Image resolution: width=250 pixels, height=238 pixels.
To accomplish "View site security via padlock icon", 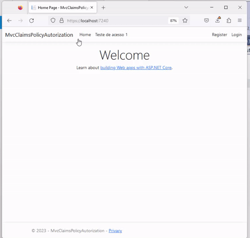I will pos(62,20).
